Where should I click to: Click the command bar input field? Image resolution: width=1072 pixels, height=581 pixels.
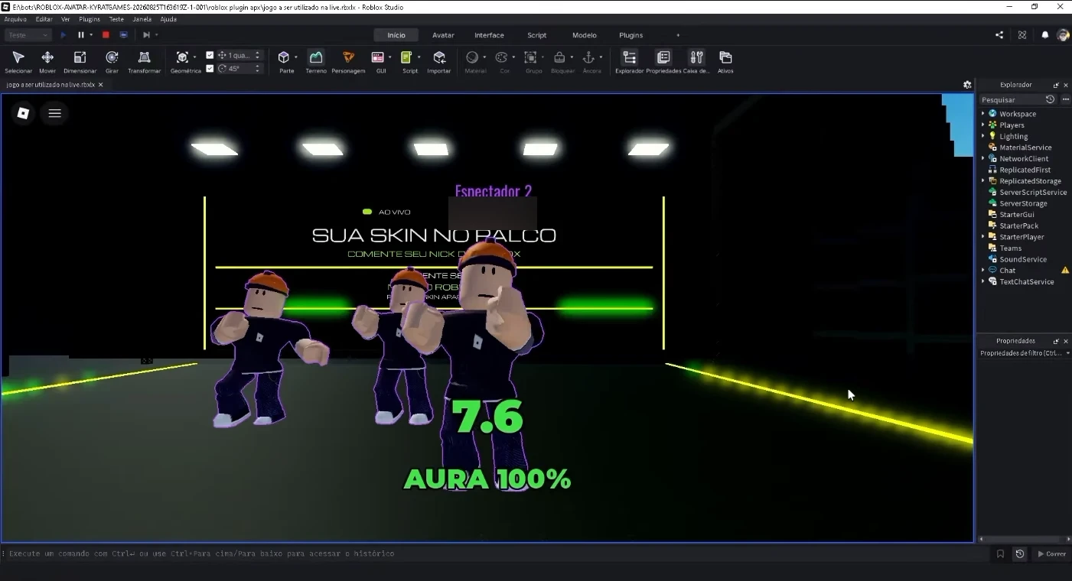click(x=497, y=553)
